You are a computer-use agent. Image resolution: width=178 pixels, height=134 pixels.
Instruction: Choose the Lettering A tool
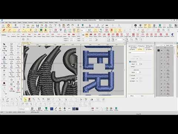[4, 58]
